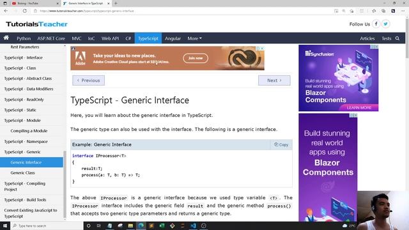This screenshot has height=230, width=409.
Task: Open Compiling a Module sidebar topic
Action: point(29,130)
